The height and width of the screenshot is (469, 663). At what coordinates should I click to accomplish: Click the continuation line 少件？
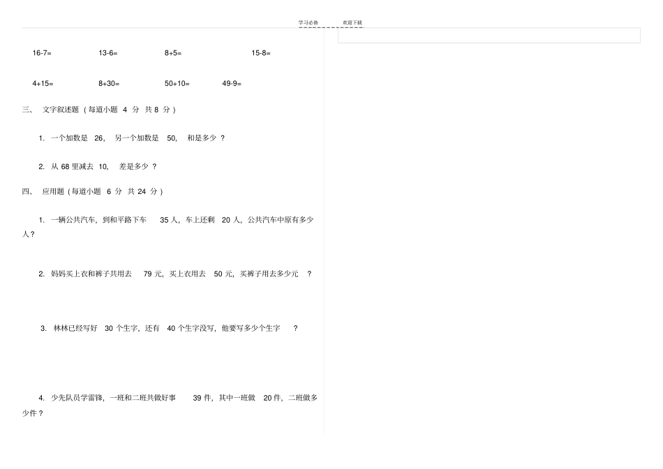coord(33,413)
